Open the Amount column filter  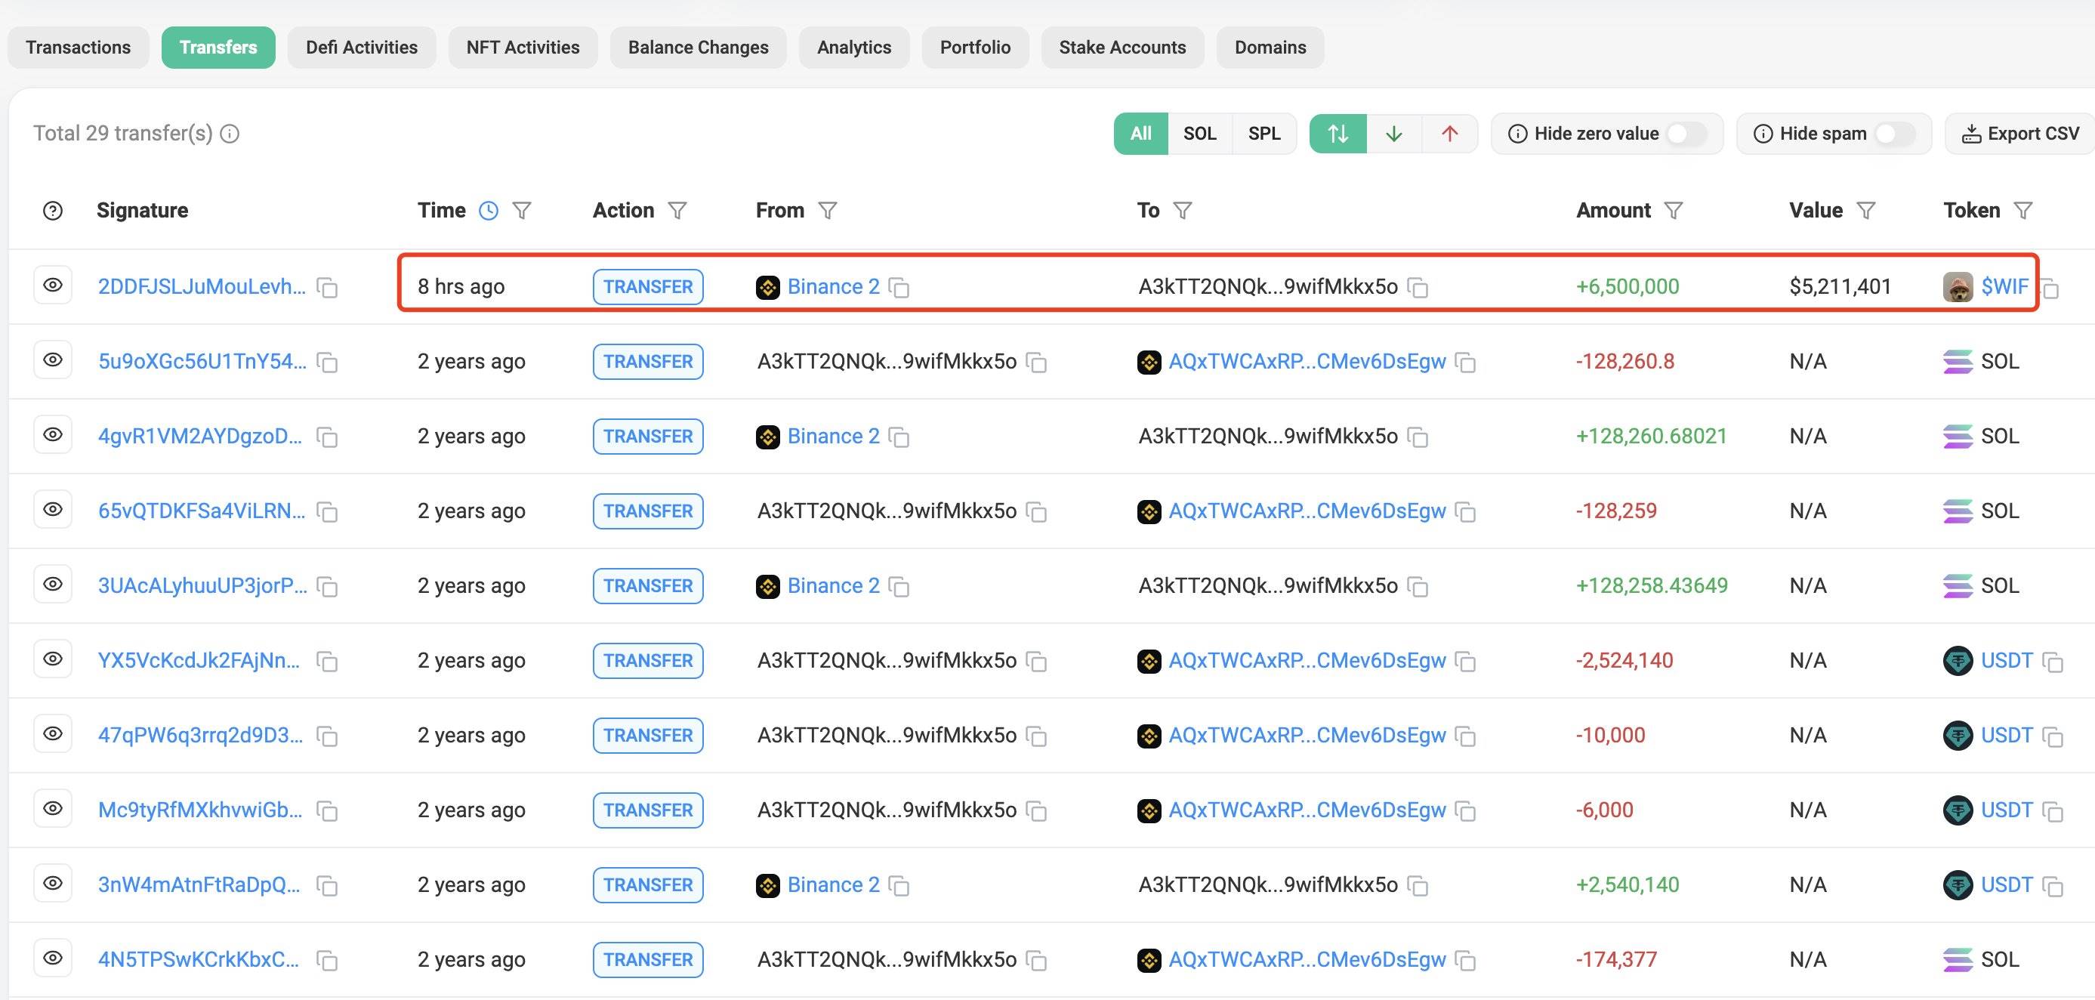click(1673, 211)
